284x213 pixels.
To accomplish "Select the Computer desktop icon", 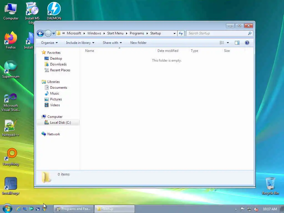I will tap(11, 11).
